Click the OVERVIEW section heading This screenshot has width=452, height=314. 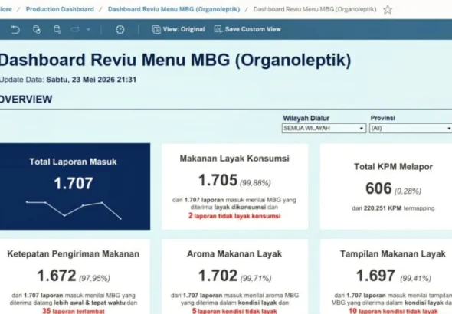(x=26, y=100)
